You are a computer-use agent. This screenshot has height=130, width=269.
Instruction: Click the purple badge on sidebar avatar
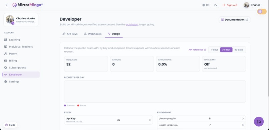tap(13, 23)
